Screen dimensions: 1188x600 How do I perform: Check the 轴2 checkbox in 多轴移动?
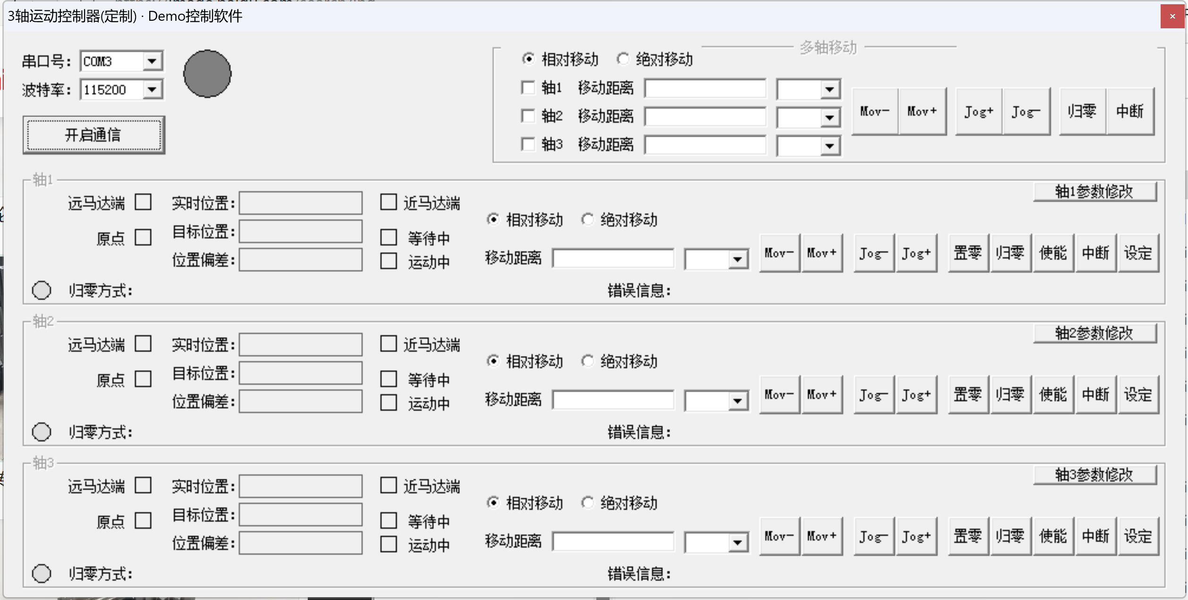point(528,116)
